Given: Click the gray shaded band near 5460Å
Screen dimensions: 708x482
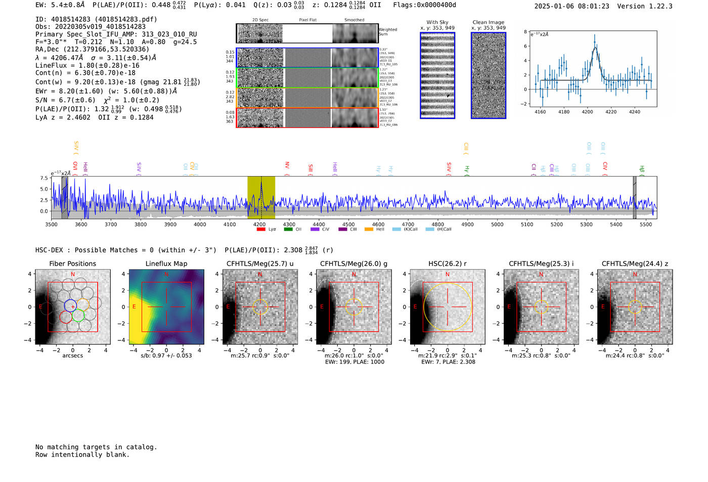Looking at the screenshot, I should pos(635,198).
